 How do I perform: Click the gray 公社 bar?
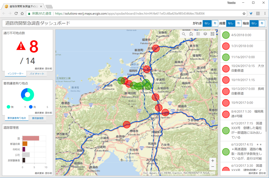(26, 155)
